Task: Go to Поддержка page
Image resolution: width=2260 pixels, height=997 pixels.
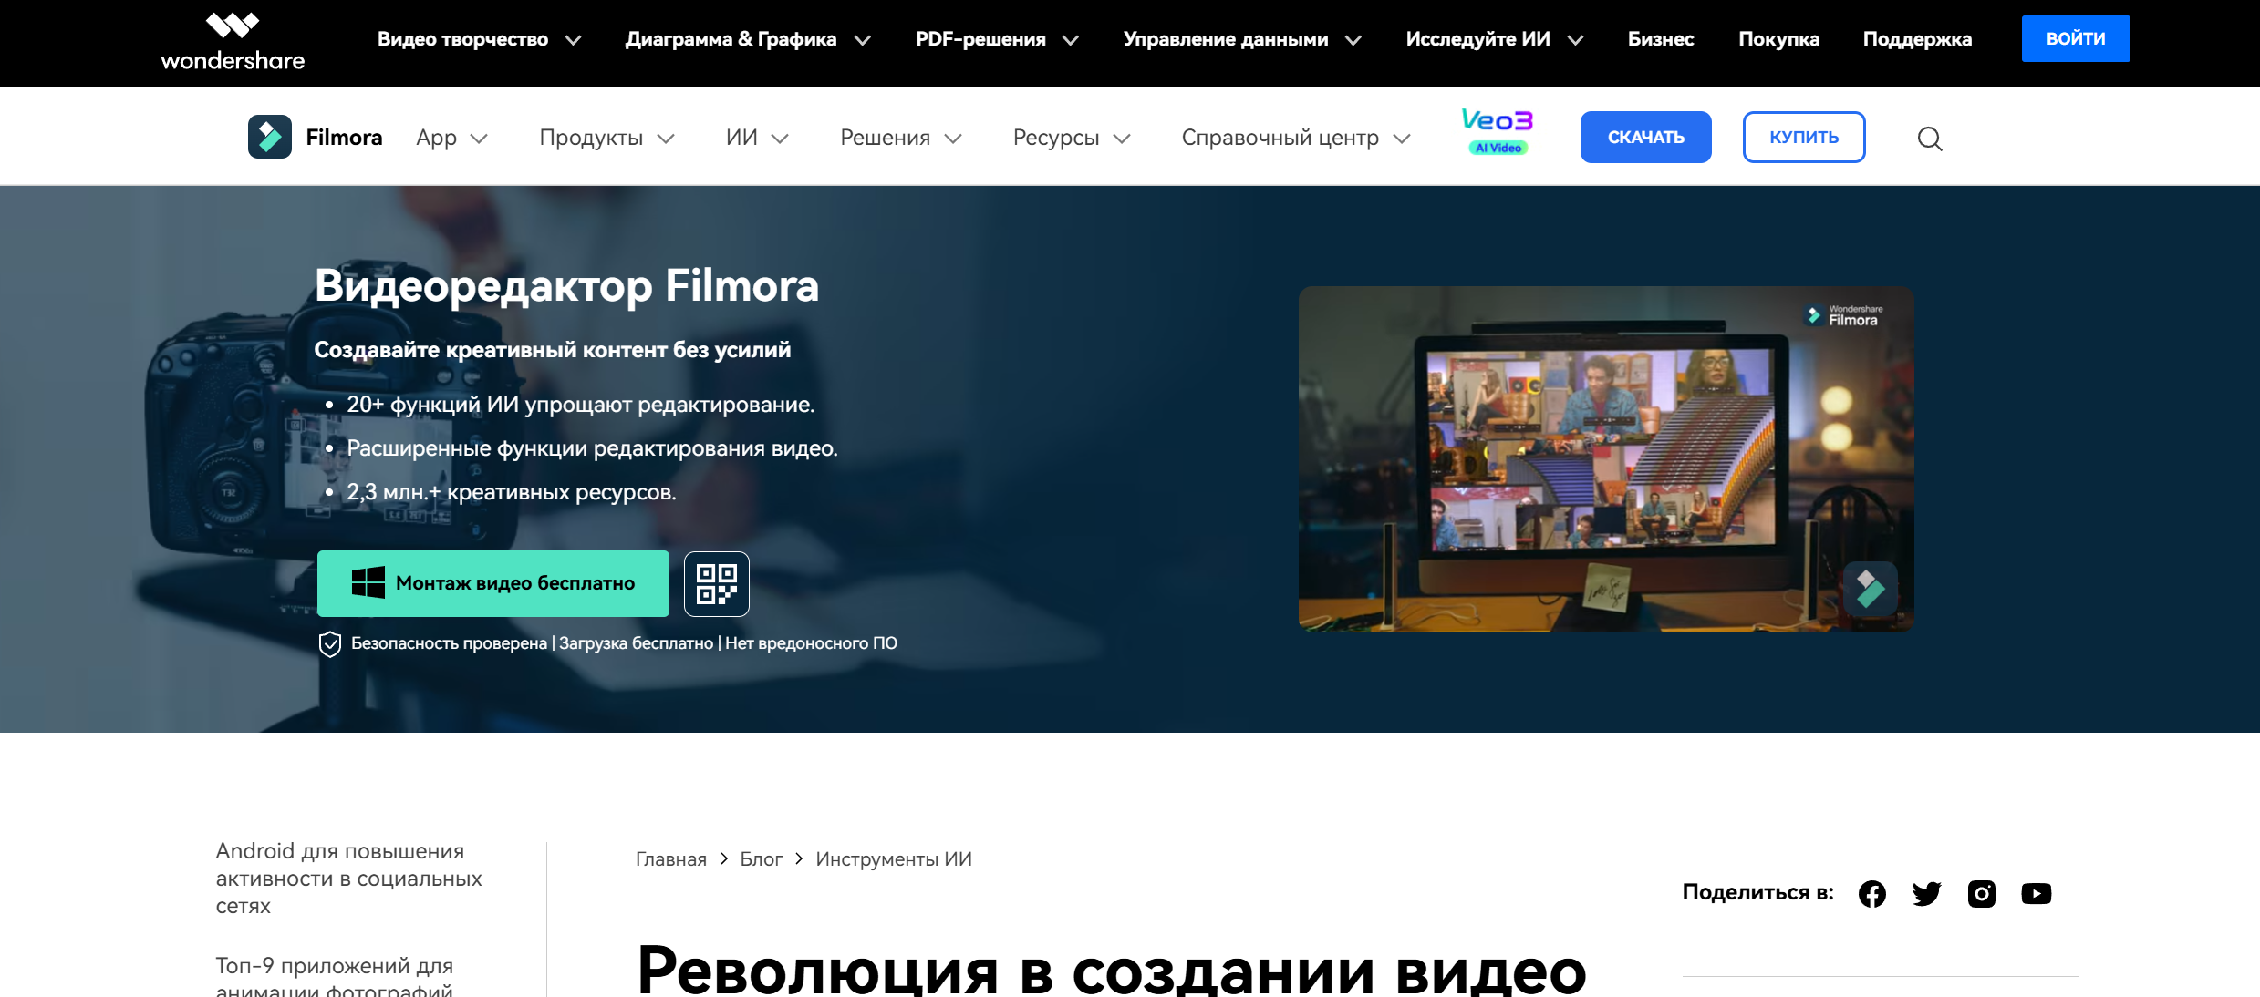Action: click(1917, 39)
